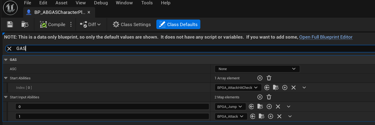The image size is (375, 125).
Task: Empty the Start Input Abilities map
Action: click(x=269, y=97)
